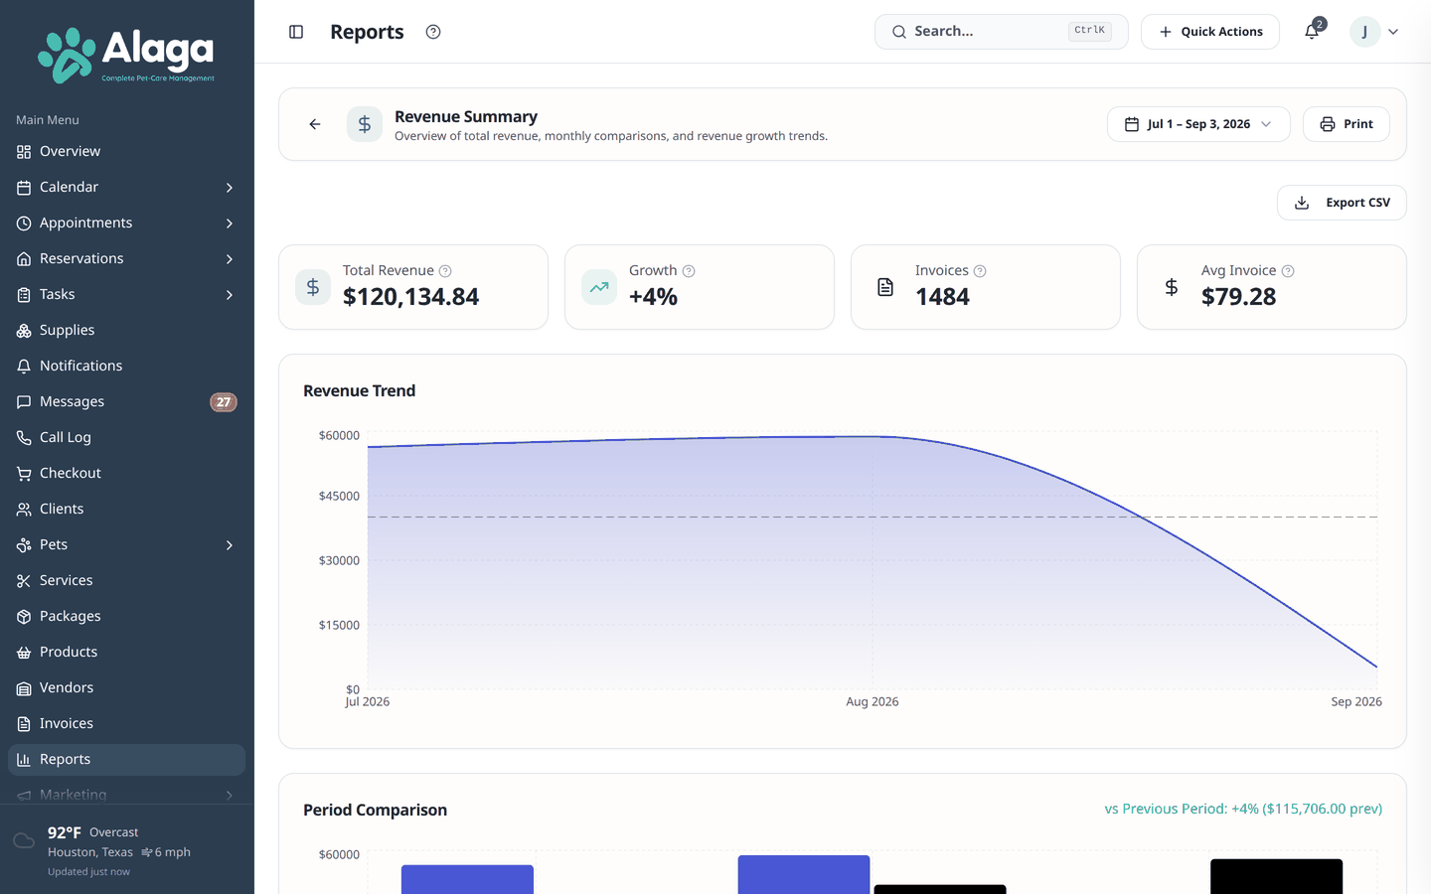
Task: Open Quick Actions
Action: coord(1210,32)
